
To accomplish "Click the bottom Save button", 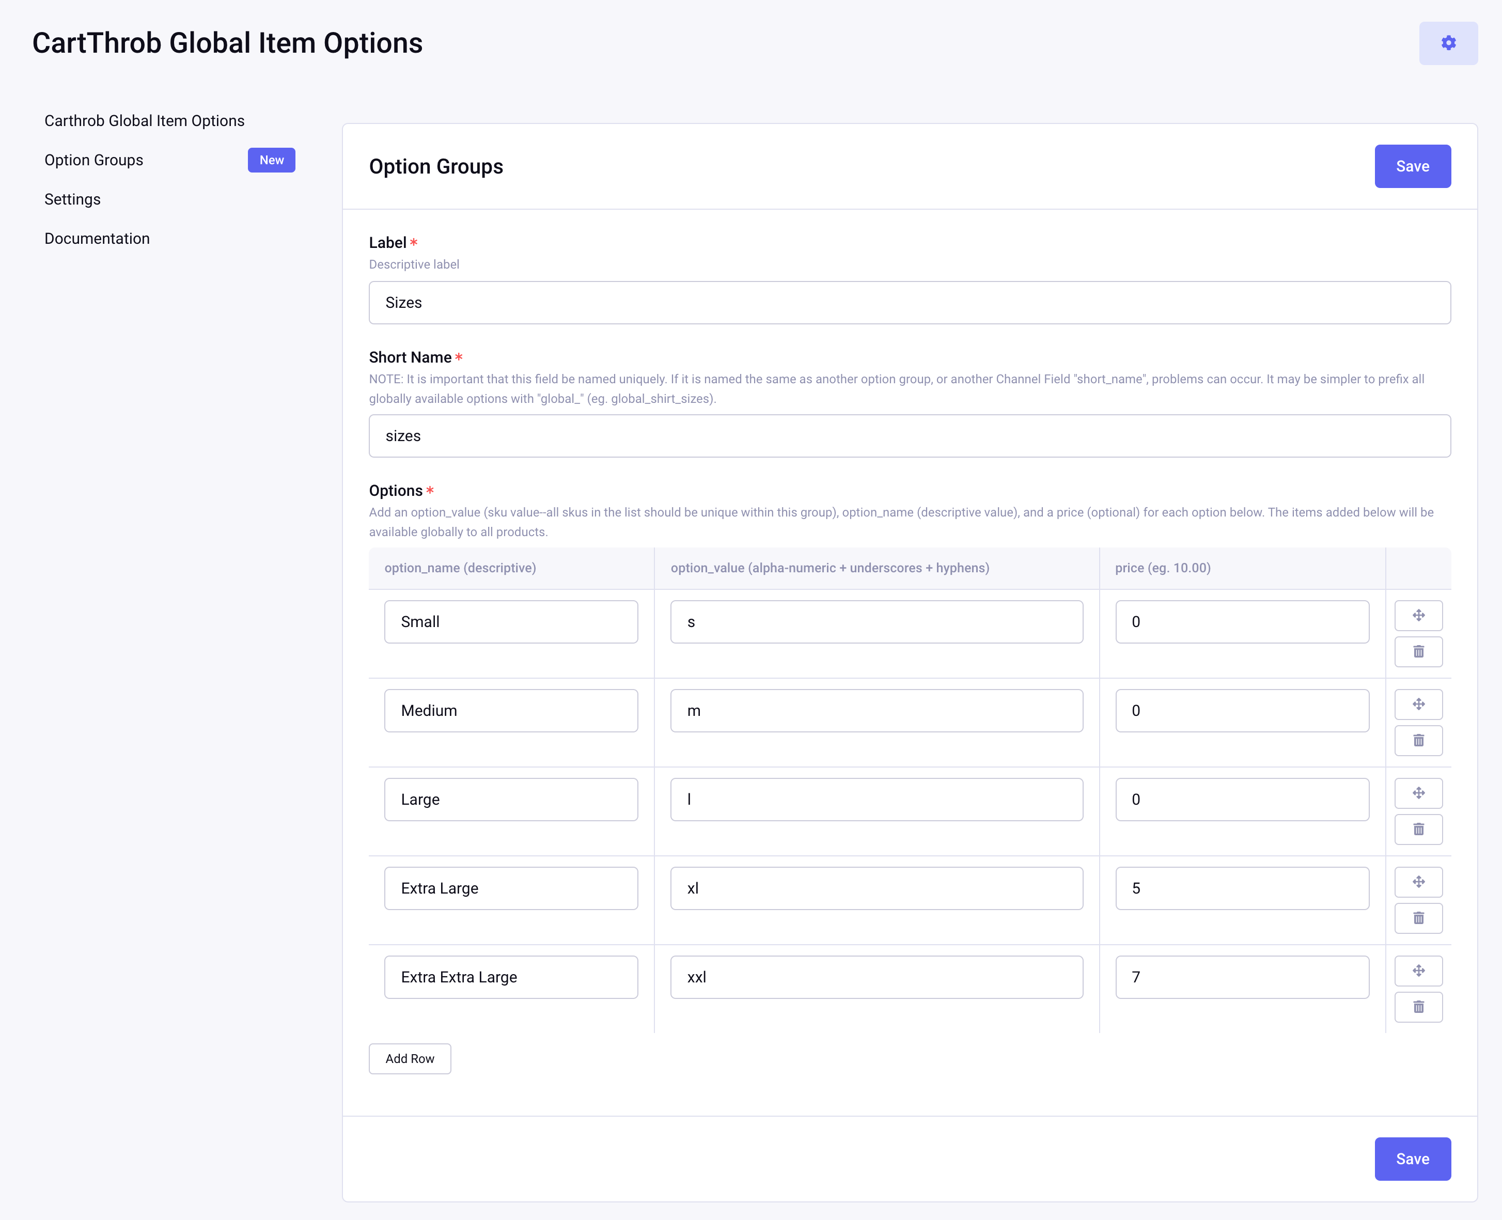I will pos(1412,1159).
